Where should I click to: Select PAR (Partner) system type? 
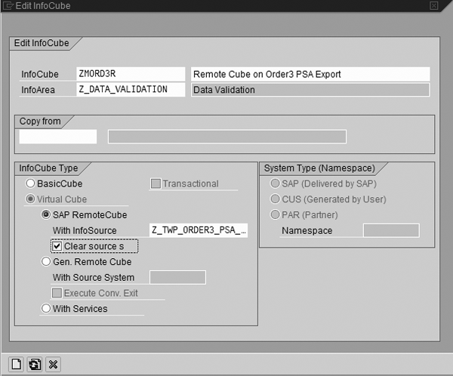pyautogui.click(x=276, y=215)
